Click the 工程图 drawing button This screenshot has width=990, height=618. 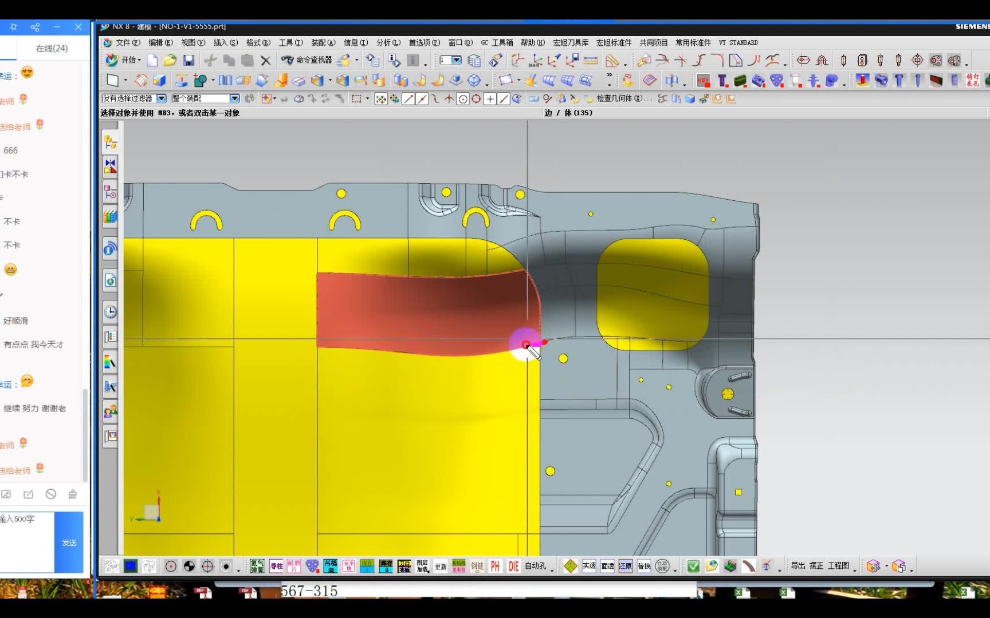click(x=838, y=565)
